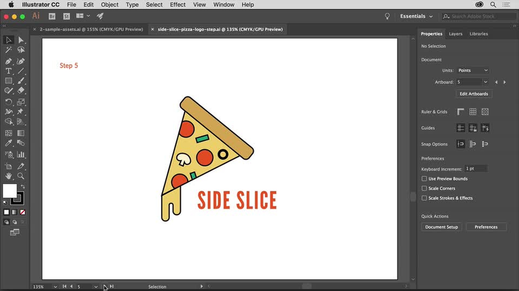Screen dimensions: 519x291
Task: Enable Use Preview Bounds checkbox
Action: tap(424, 178)
